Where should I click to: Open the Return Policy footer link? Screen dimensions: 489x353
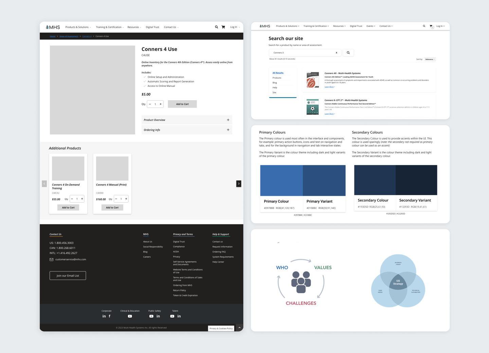(x=179, y=290)
